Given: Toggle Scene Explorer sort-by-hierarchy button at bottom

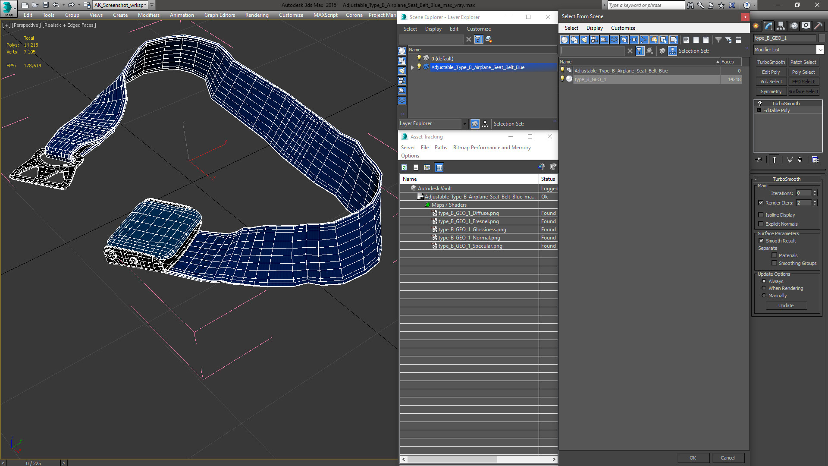Looking at the screenshot, I should click(x=485, y=124).
